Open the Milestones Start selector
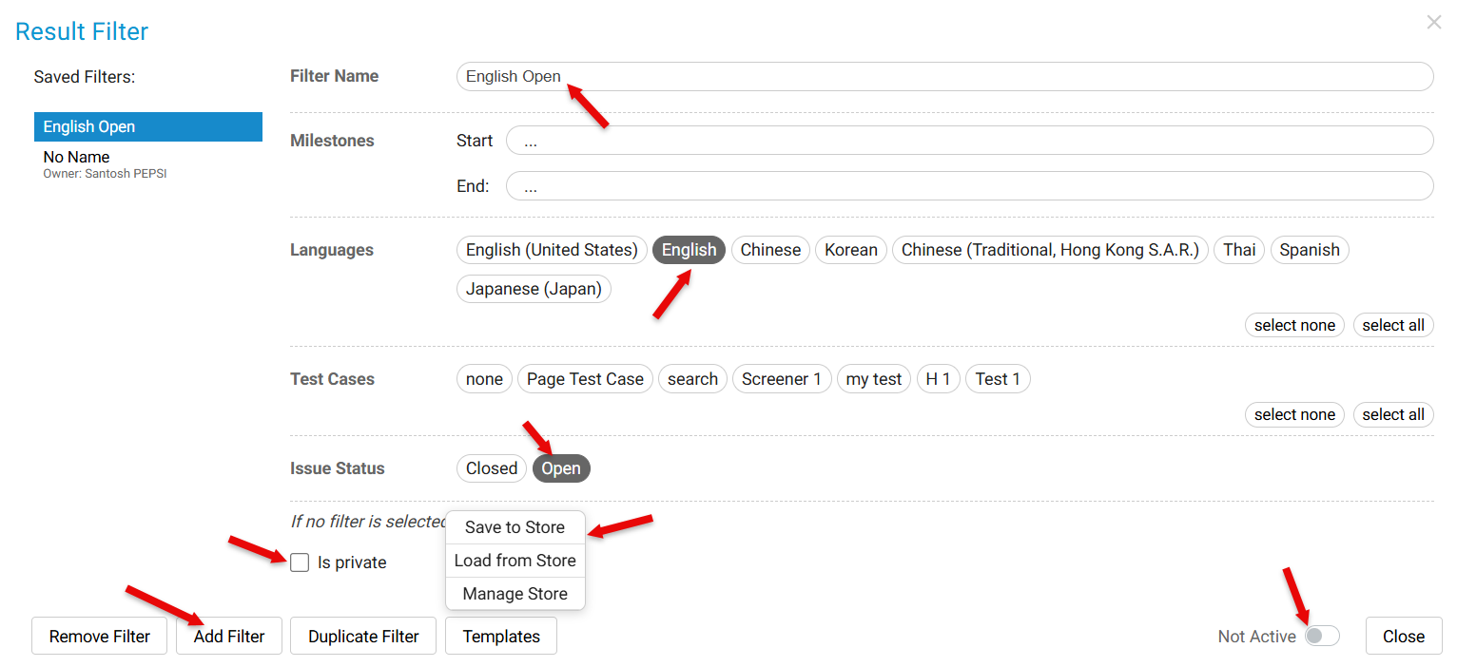The image size is (1457, 667). (x=968, y=141)
